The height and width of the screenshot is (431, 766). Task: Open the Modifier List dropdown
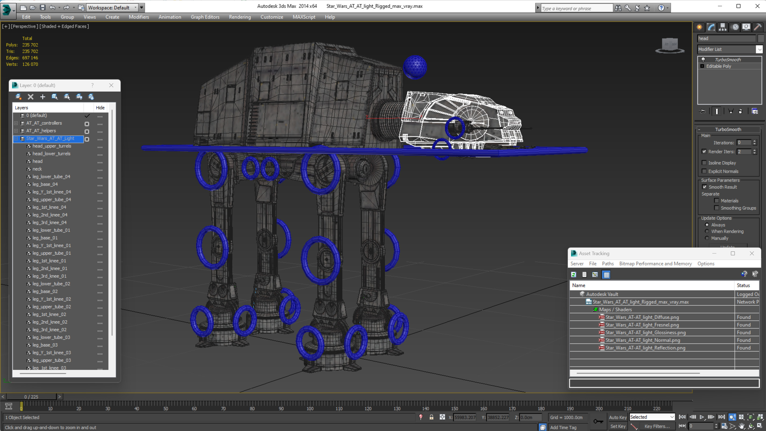click(760, 49)
